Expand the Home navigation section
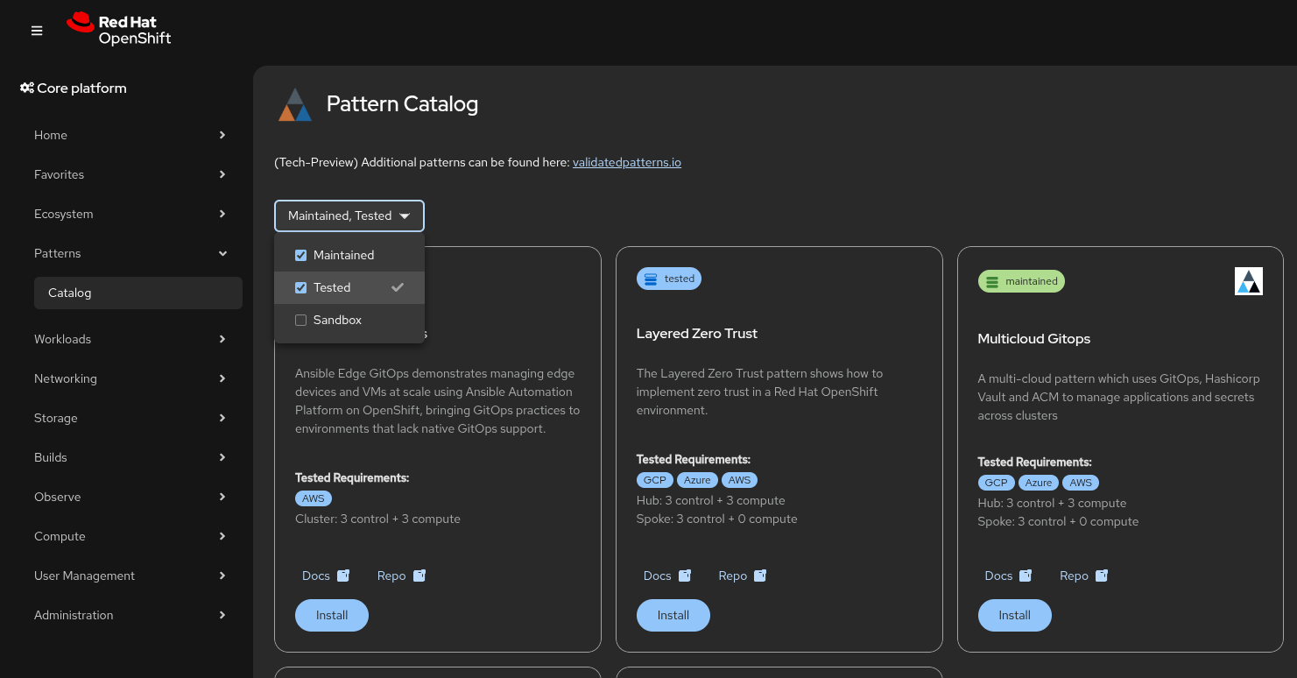This screenshot has width=1297, height=678. (x=130, y=135)
